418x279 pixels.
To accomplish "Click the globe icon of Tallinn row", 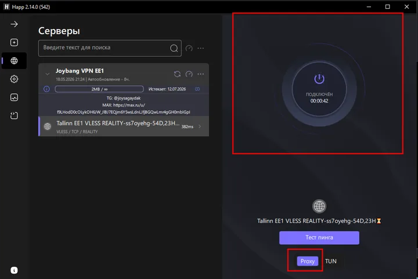I will 48,126.
